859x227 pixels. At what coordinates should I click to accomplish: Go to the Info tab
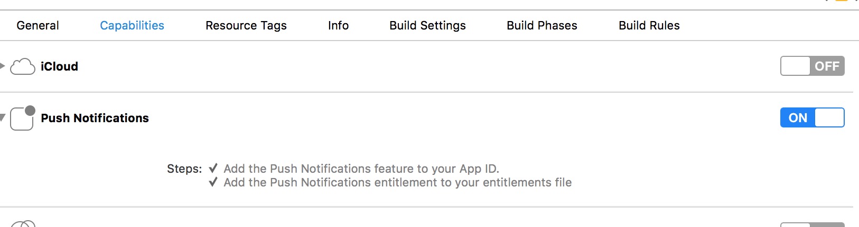point(338,25)
